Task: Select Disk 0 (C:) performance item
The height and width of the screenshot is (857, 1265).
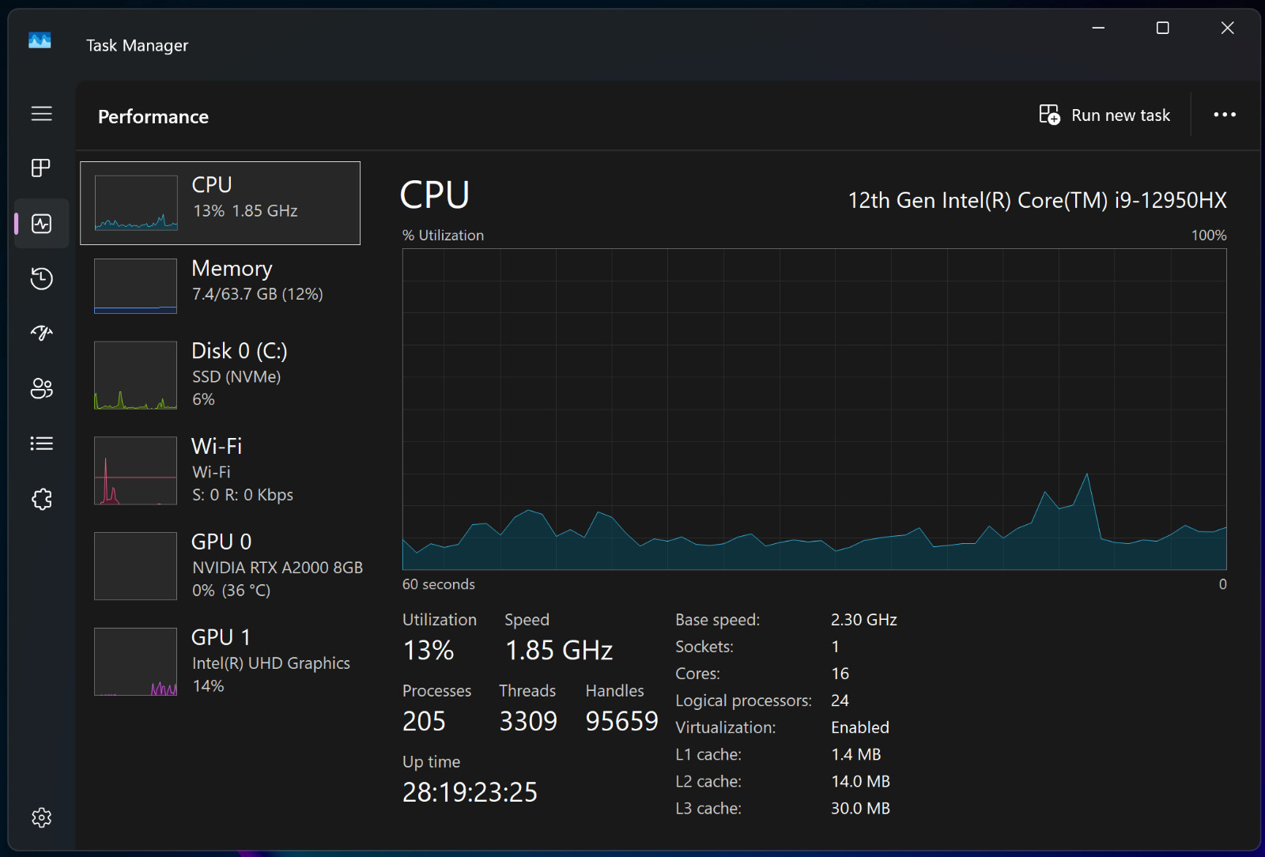Action: click(x=220, y=375)
